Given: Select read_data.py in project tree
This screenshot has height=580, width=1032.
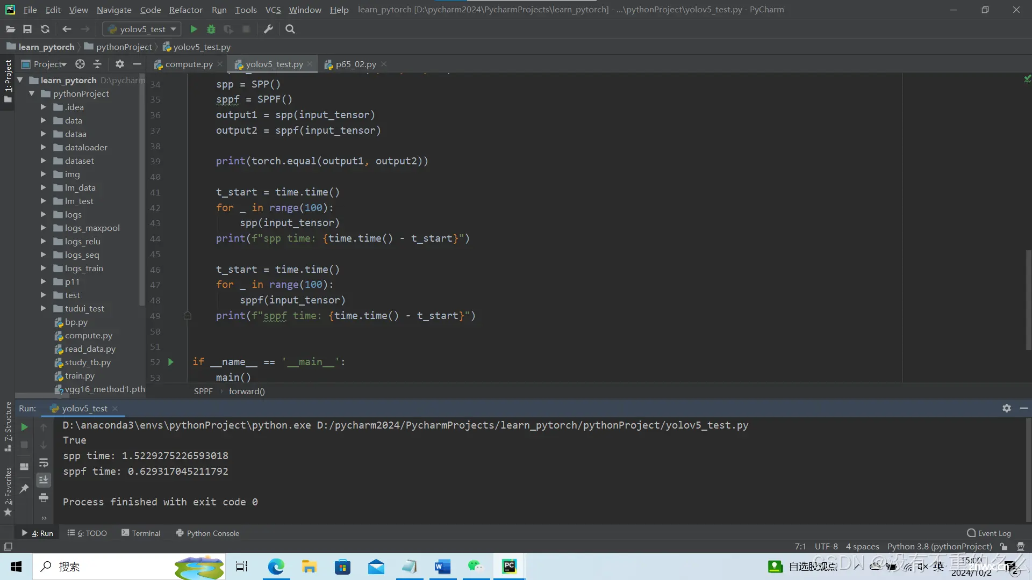Looking at the screenshot, I should click(x=90, y=349).
